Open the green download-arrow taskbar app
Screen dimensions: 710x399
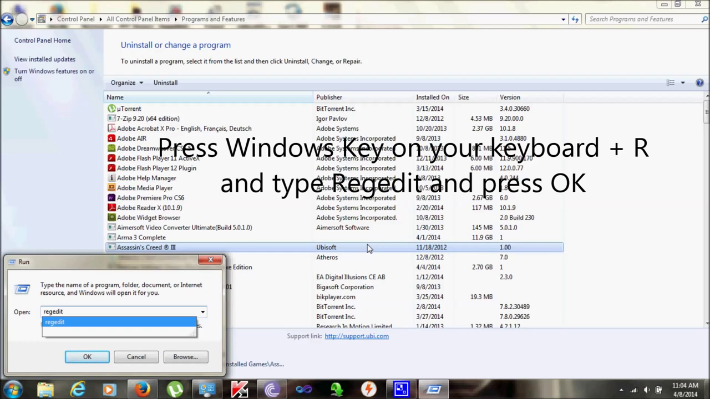click(337, 390)
